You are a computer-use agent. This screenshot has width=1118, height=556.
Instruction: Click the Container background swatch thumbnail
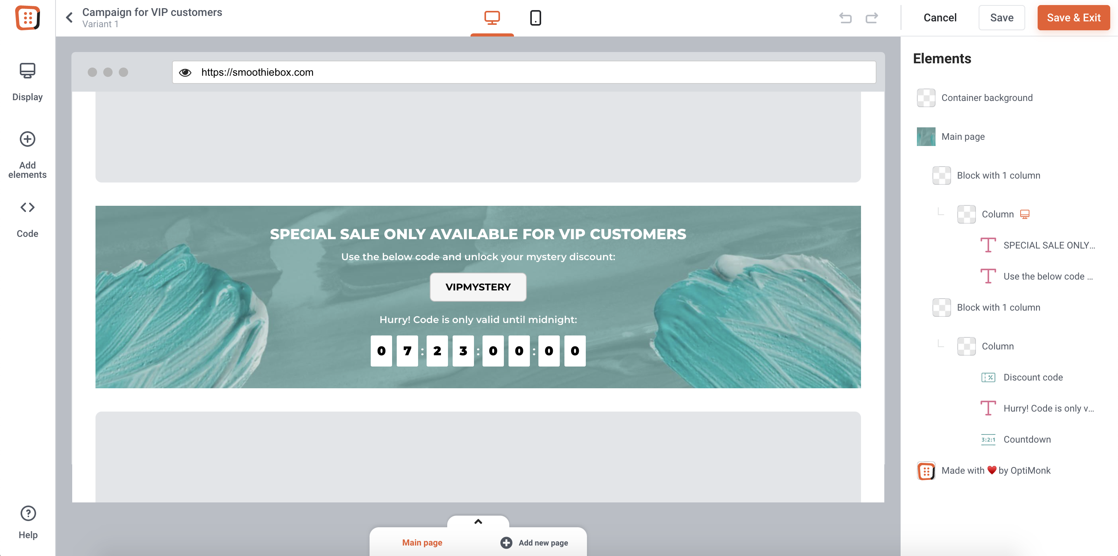pos(926,98)
